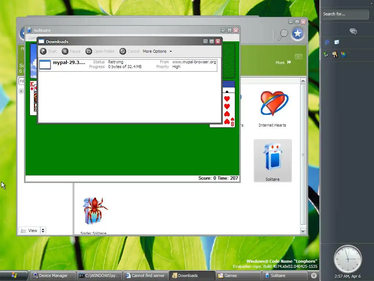
Task: Click the Windows globe tray icon
Action: click(x=343, y=55)
